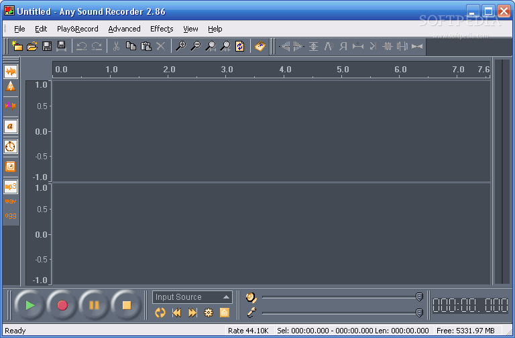The height and width of the screenshot is (338, 515).
Task: Click the speaker icon beside the volume slider
Action: coord(251,297)
